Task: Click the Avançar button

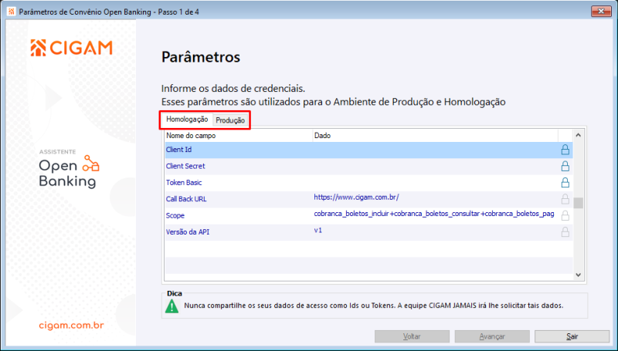Action: pos(492,336)
